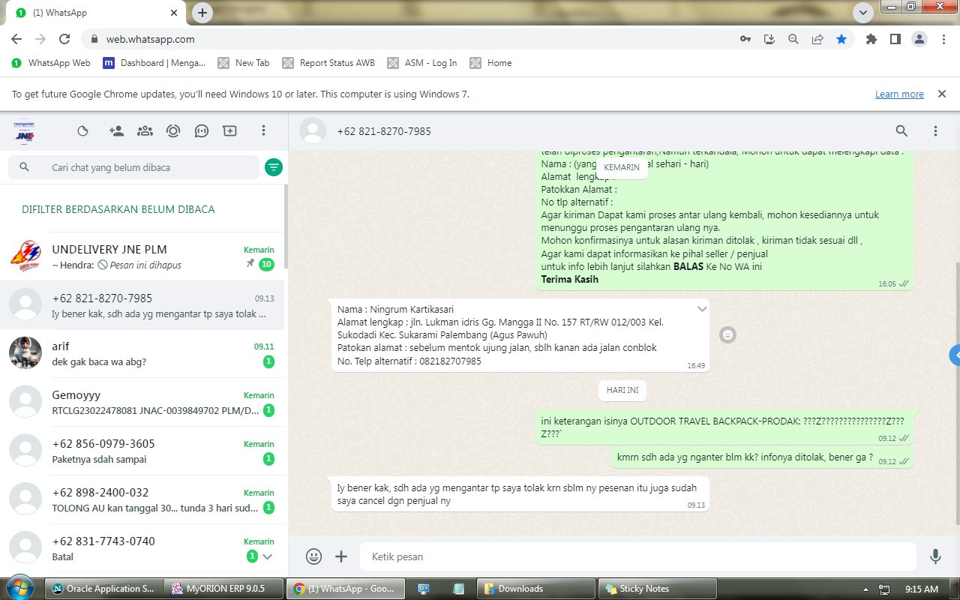Click the chat pane vertical scrollbar

click(956, 393)
